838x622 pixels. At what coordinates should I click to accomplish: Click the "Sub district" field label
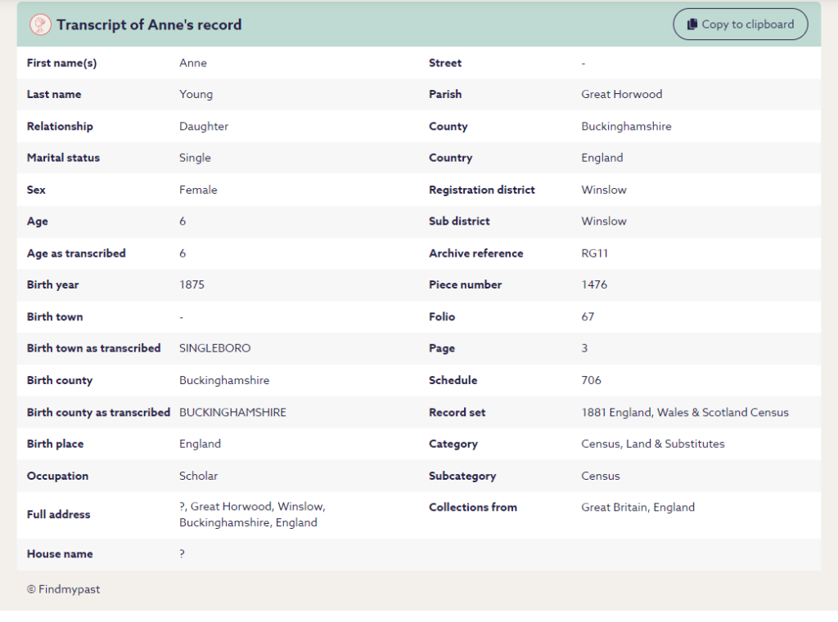coord(459,221)
